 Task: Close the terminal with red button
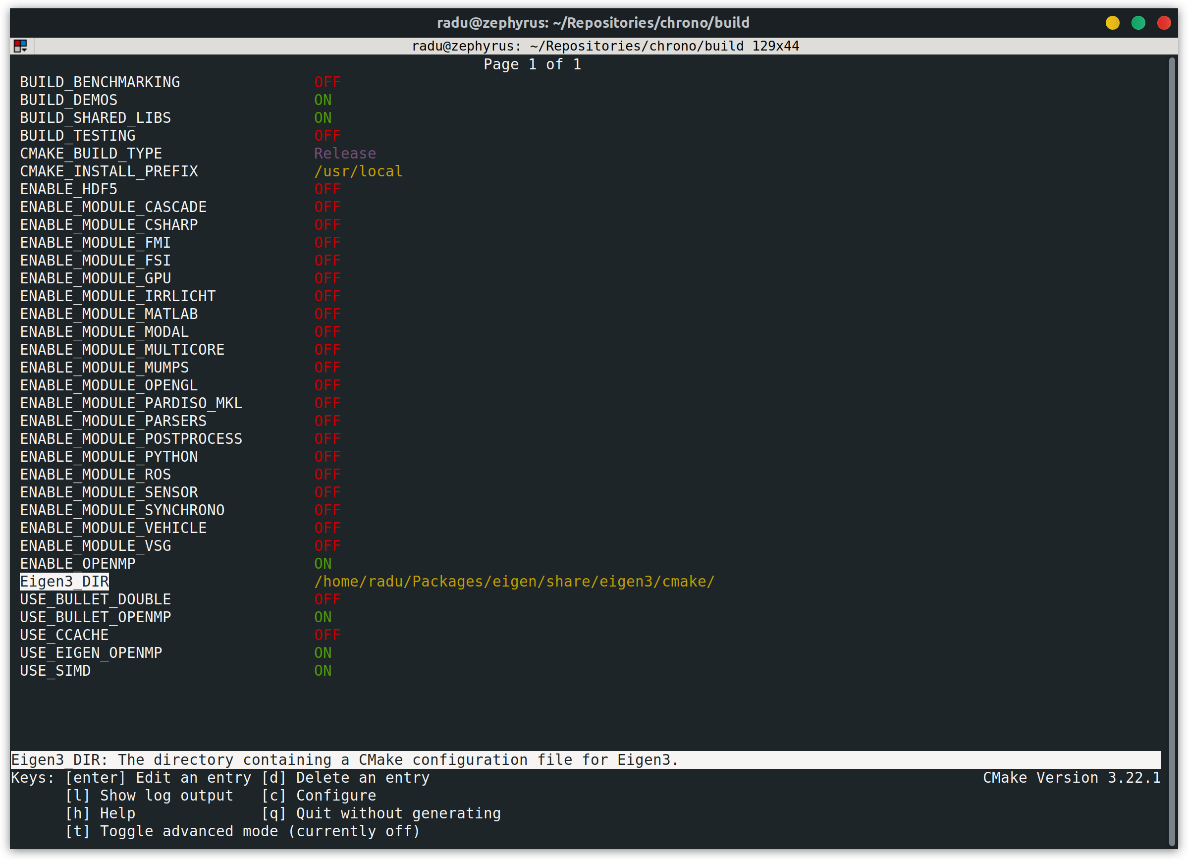click(1164, 23)
